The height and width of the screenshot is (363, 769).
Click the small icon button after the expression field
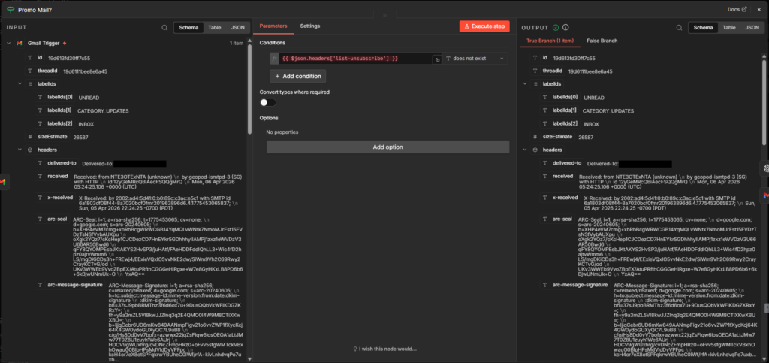[436, 59]
